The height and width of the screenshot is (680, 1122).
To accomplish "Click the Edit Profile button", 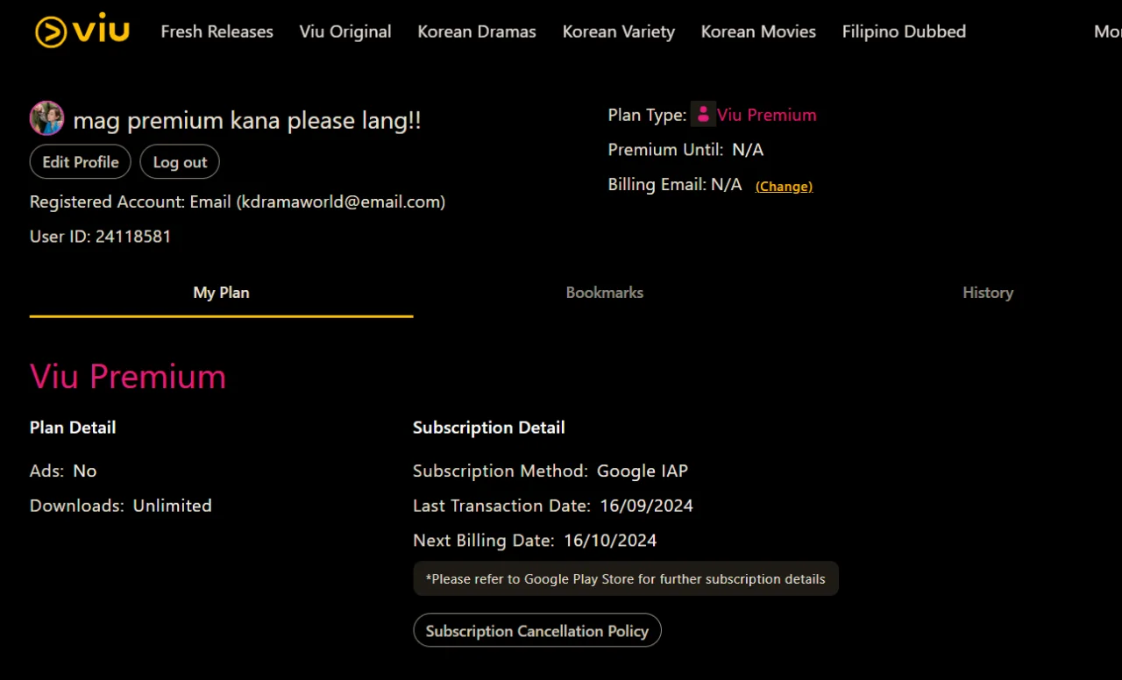I will tap(81, 162).
